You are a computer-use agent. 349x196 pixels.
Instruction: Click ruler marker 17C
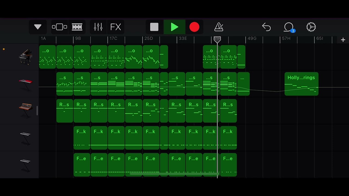click(x=113, y=38)
